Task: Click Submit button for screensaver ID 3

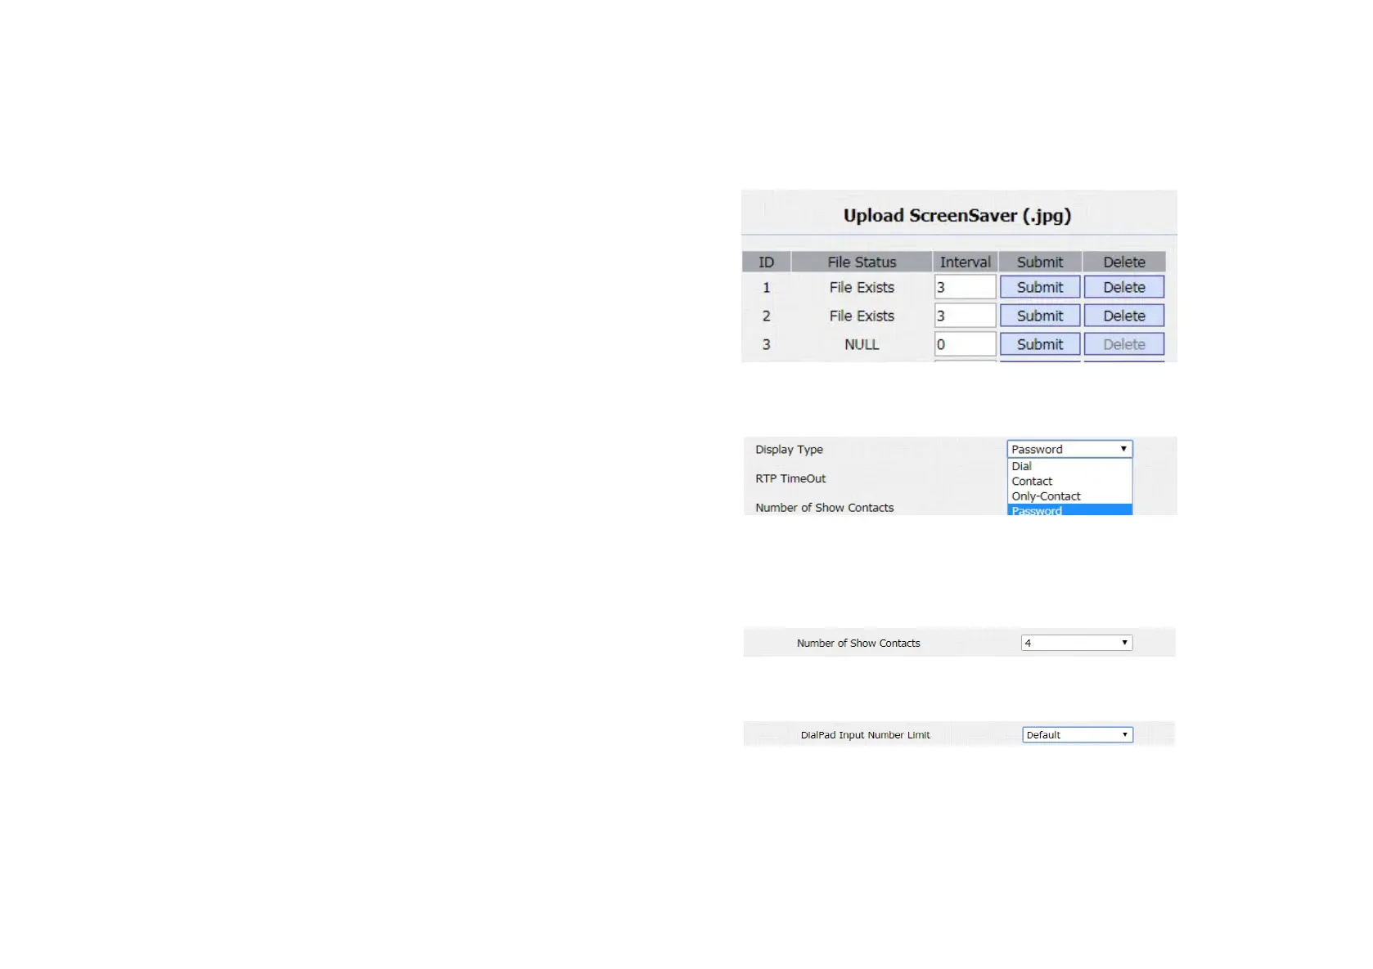Action: (x=1040, y=344)
